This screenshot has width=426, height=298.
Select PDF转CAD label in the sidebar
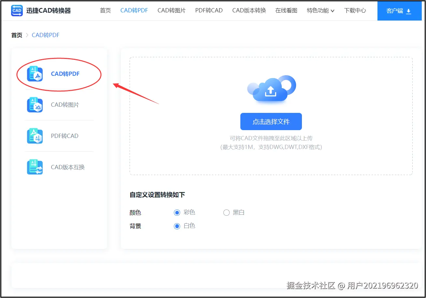[65, 136]
